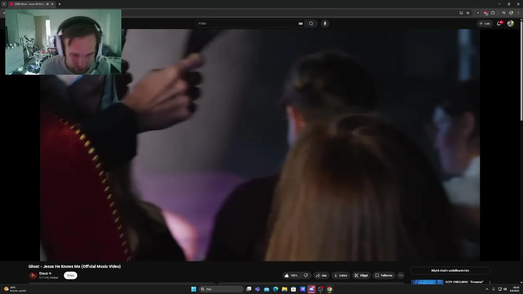Screen dimensions: 523x294
Task: Open Microsoft Teams from taskbar
Action: tap(257, 289)
